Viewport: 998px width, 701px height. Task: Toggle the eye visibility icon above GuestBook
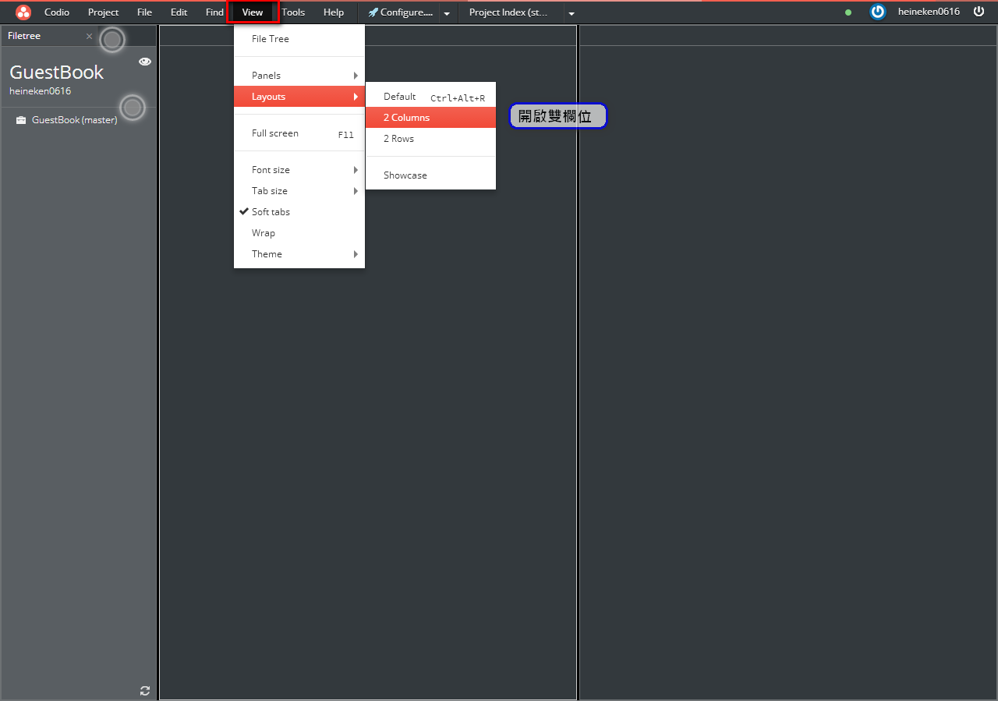point(144,61)
